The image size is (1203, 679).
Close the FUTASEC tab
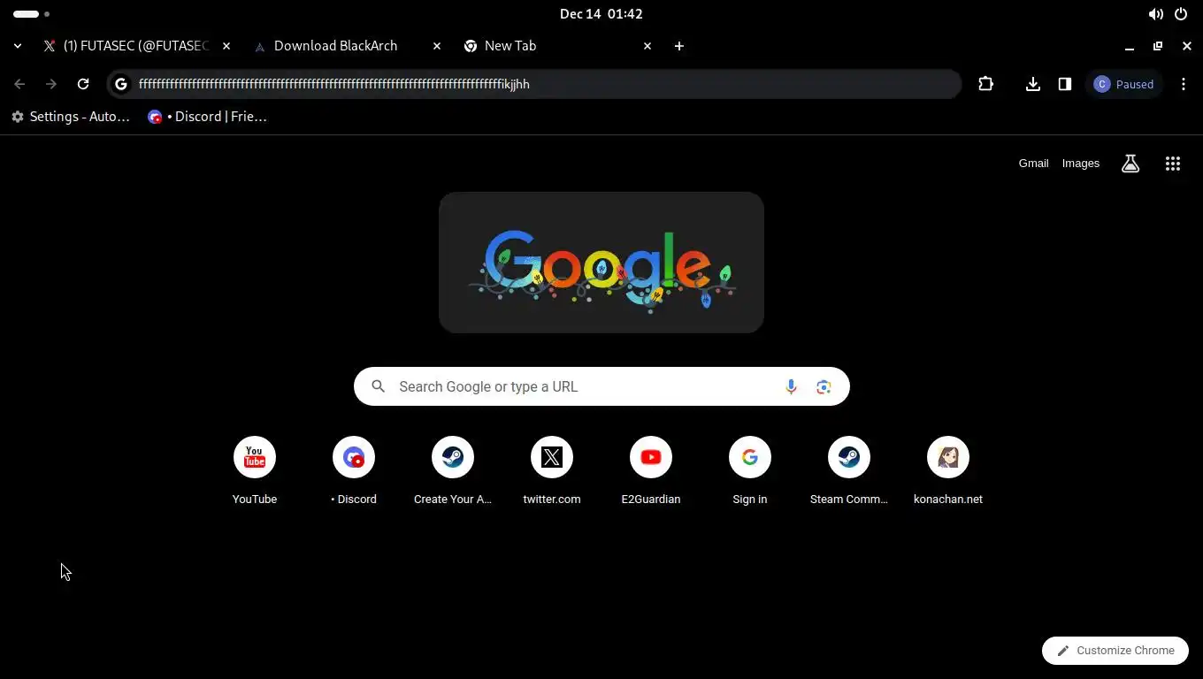(226, 46)
